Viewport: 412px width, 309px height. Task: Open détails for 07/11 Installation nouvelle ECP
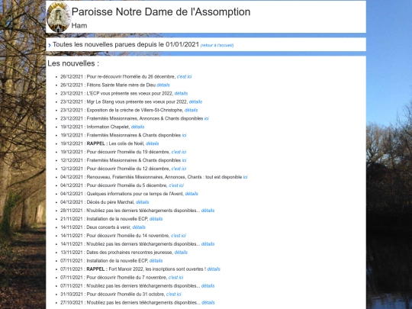pyautogui.click(x=156, y=261)
